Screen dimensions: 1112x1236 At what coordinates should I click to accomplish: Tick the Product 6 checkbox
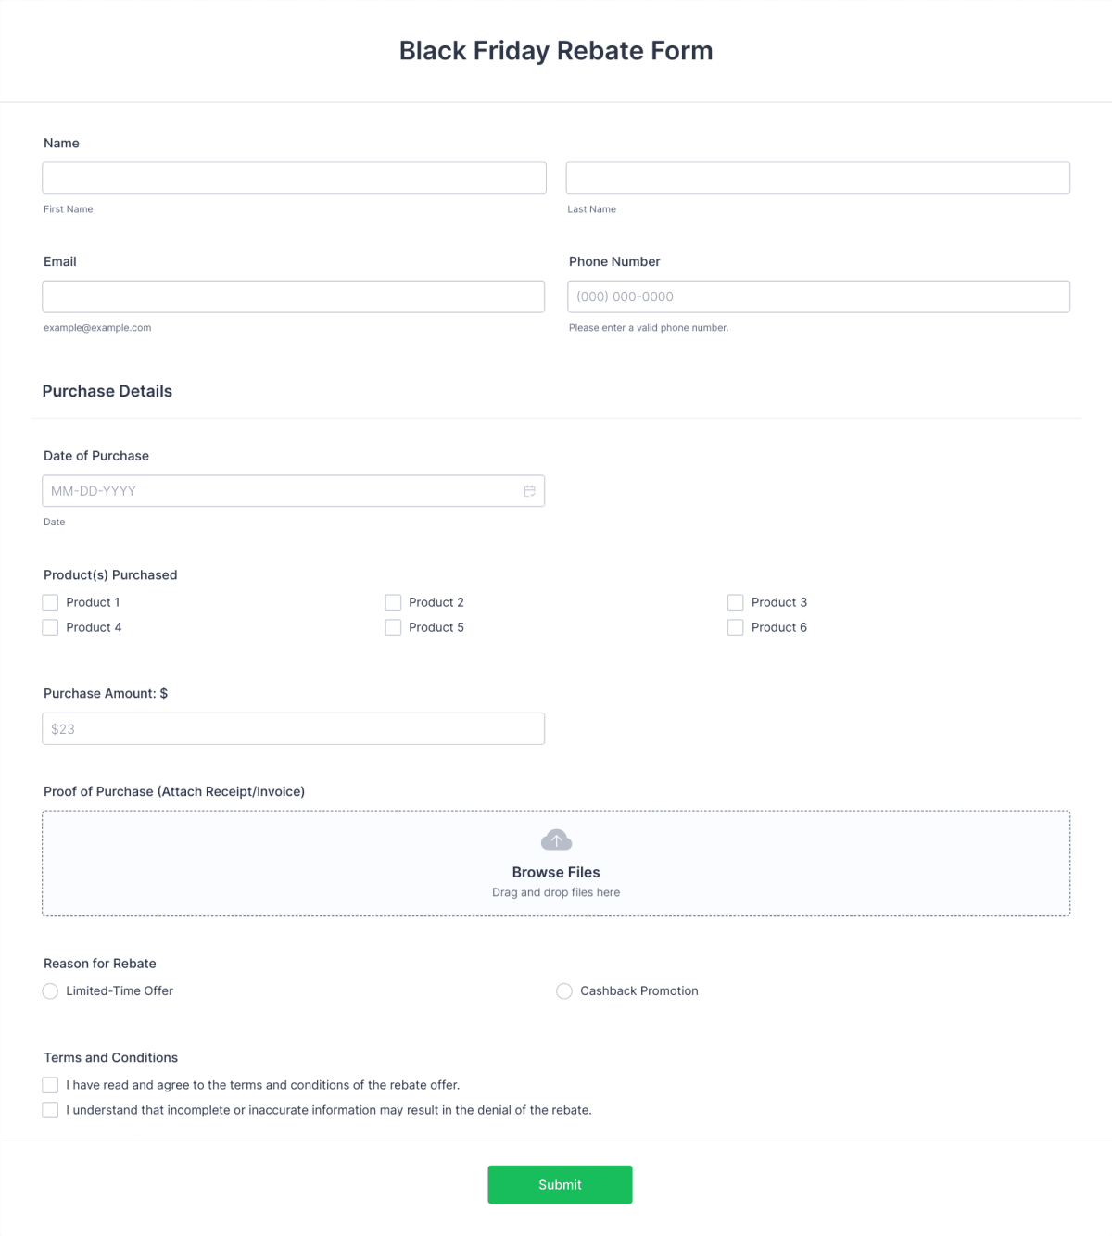[x=735, y=627]
